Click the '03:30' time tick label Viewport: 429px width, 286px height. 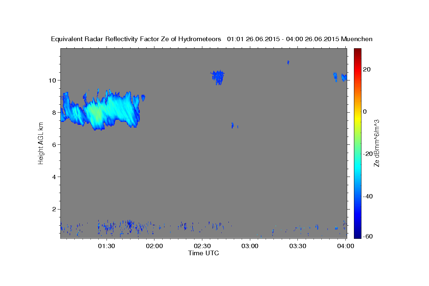click(297, 246)
